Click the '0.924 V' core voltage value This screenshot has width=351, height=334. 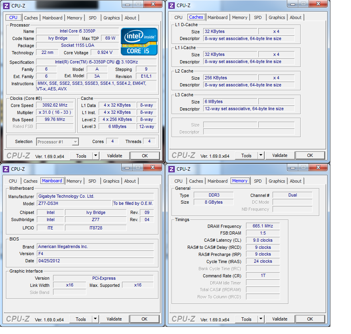tap(105, 53)
